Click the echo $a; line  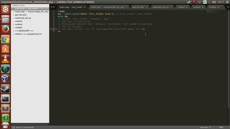pos(63,16)
